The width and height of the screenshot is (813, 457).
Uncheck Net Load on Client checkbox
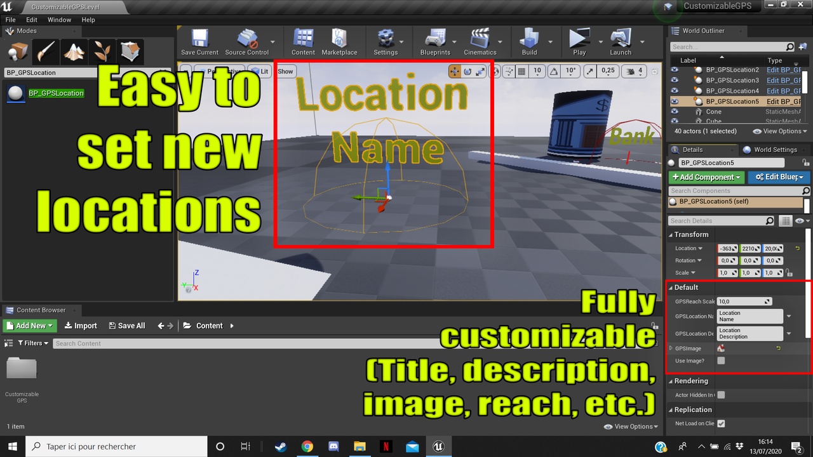click(x=721, y=423)
